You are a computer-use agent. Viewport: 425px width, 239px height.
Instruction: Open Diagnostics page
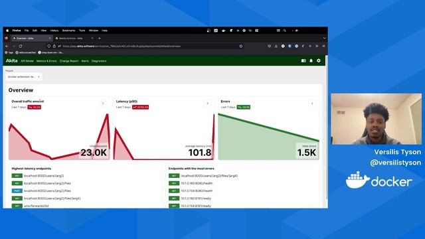tap(99, 61)
